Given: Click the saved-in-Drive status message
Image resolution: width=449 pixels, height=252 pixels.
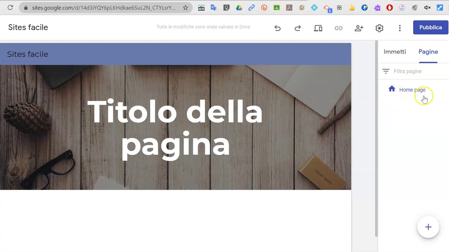Looking at the screenshot, I should tap(203, 27).
